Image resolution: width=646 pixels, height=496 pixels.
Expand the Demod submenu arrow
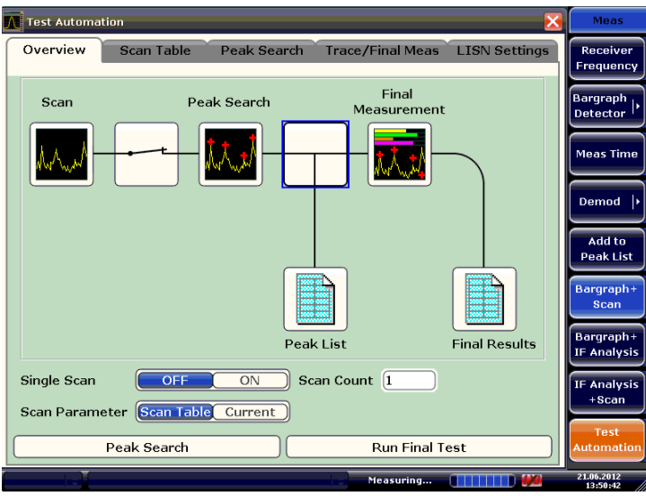click(x=638, y=201)
